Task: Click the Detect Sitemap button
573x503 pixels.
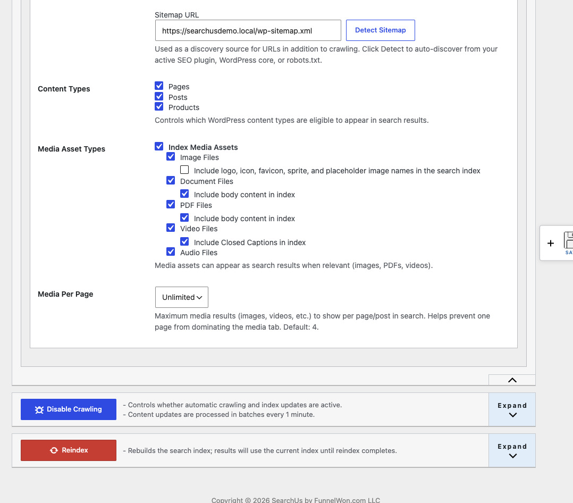Action: point(380,30)
